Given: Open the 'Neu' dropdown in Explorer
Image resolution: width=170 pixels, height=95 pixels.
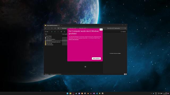Looking at the screenshot, I should [x=47, y=32].
